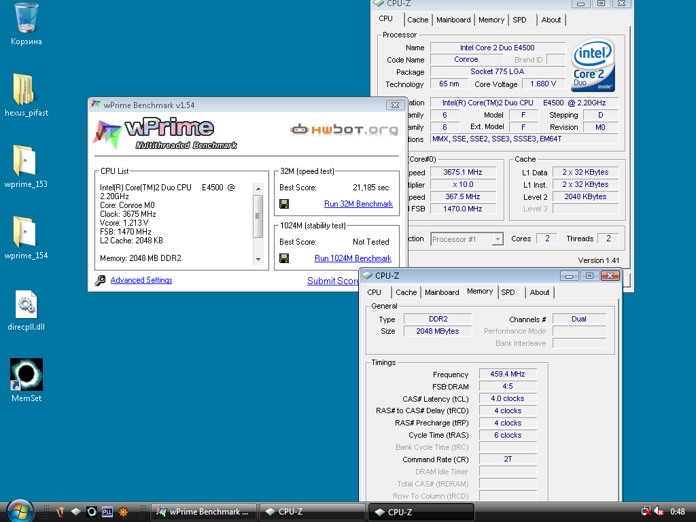Click the Intel Core 2 Duo E4500 name field
The width and height of the screenshot is (696, 522).
498,48
